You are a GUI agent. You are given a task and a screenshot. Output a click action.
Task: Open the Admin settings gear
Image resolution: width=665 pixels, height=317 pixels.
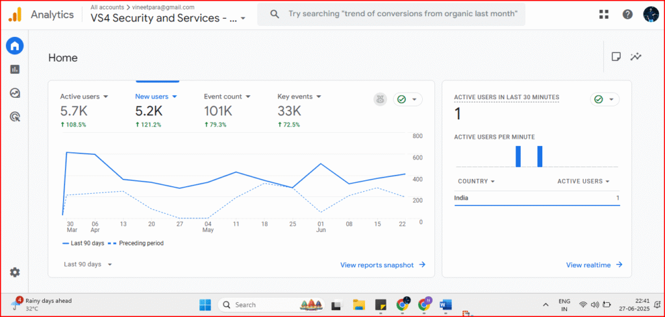coord(15,272)
